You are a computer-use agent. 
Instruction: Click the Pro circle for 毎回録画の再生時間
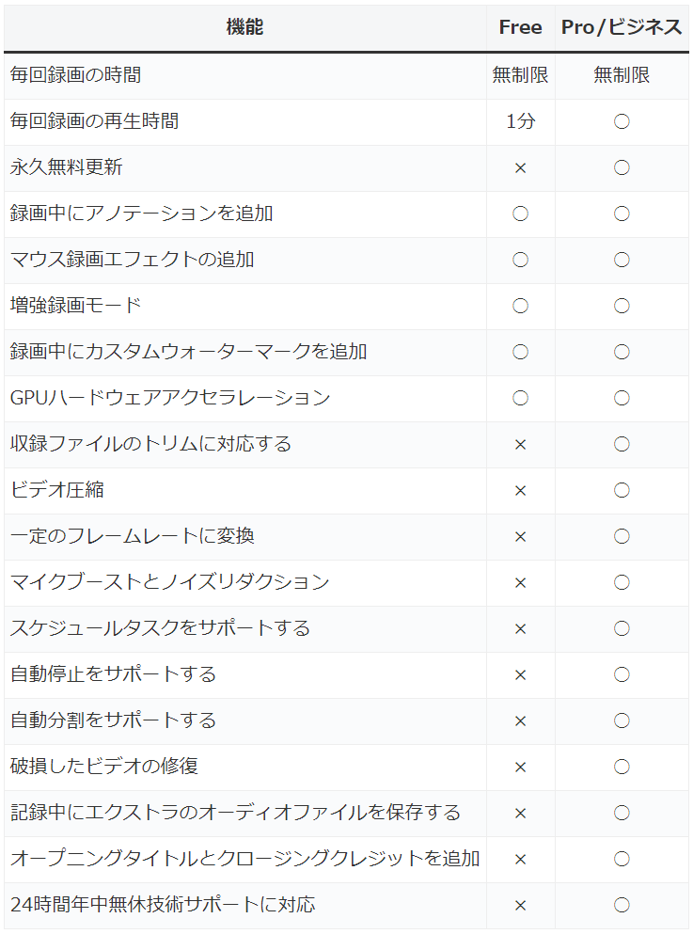pos(622,121)
